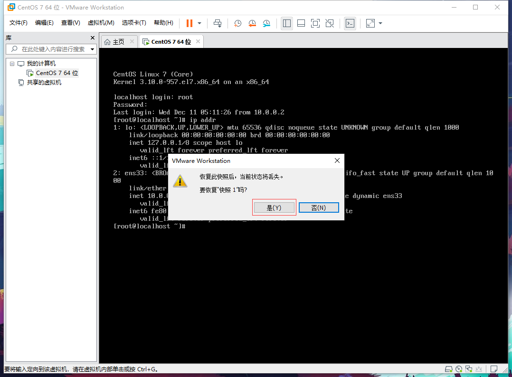Open the stretch display dropdown arrow

click(x=380, y=23)
